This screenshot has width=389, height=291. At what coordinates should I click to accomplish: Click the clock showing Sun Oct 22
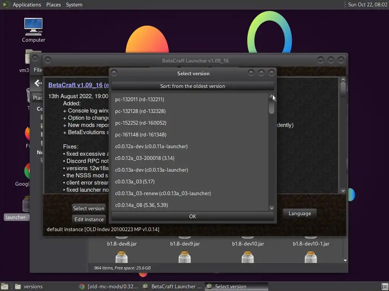coord(368,5)
